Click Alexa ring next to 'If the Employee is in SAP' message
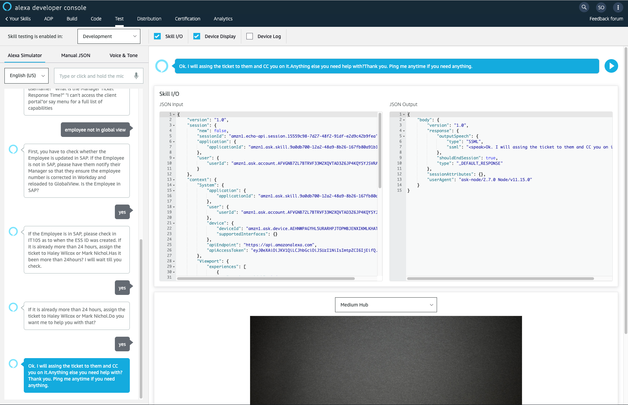The width and height of the screenshot is (628, 405). [13, 231]
